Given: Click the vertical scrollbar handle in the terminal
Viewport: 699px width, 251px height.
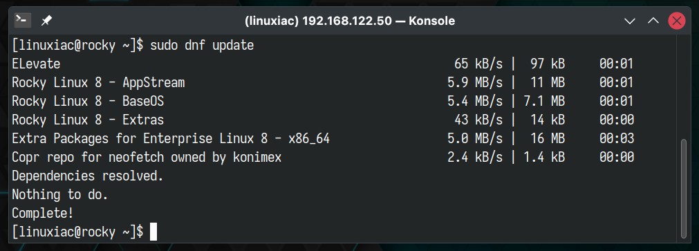Looking at the screenshot, I should click(x=684, y=189).
